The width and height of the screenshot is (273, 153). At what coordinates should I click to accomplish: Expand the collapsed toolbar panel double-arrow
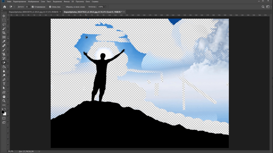pos(2,11)
